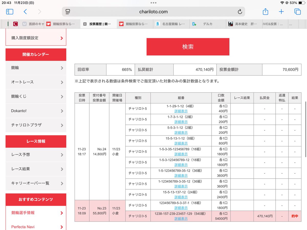Screen dimensions: 307x230
Task: Open Dokanto! sidebar item
Action: [36, 111]
